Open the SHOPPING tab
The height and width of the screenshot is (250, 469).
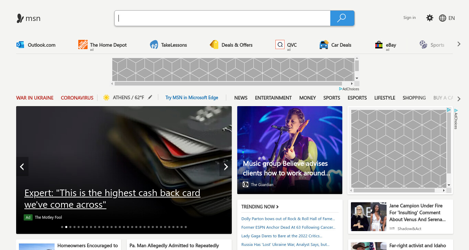pos(414,98)
